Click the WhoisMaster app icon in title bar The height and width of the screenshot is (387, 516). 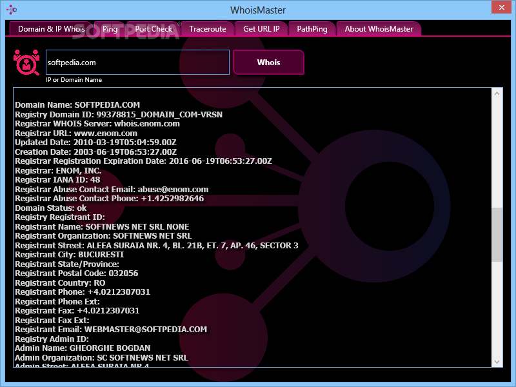(x=12, y=10)
